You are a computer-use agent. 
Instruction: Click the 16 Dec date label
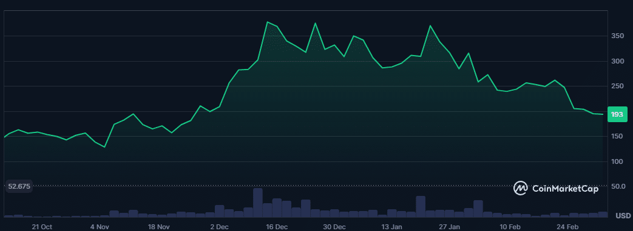(277, 227)
